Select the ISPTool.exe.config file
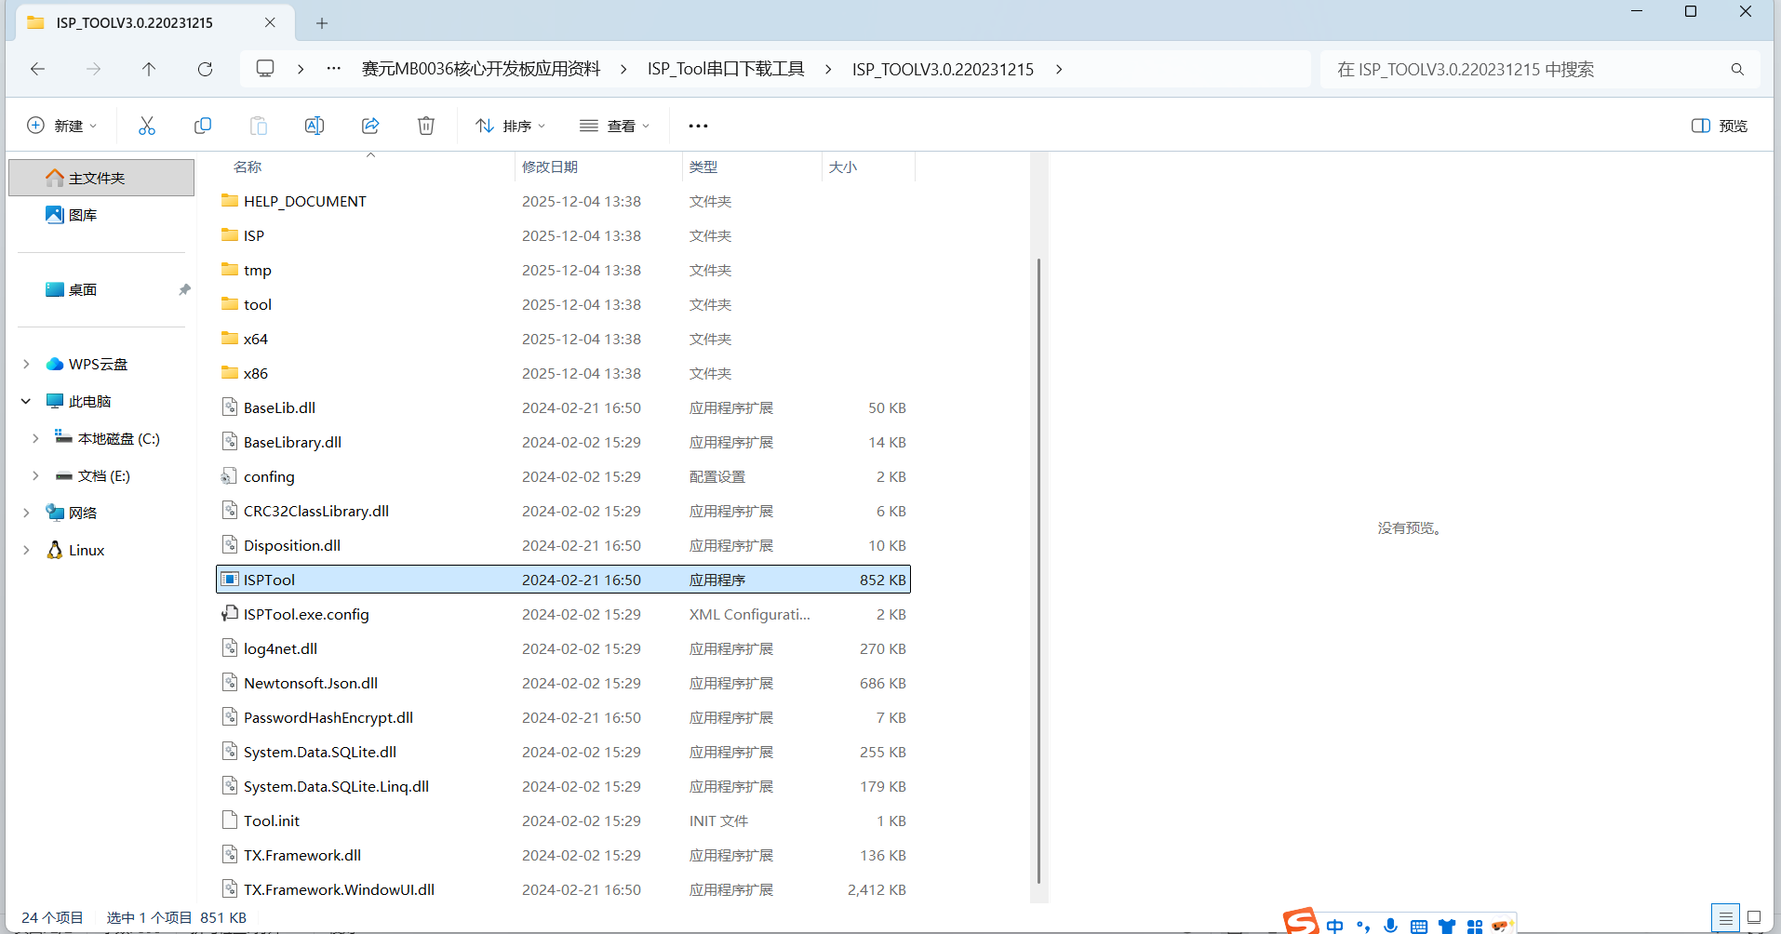 coord(563,614)
